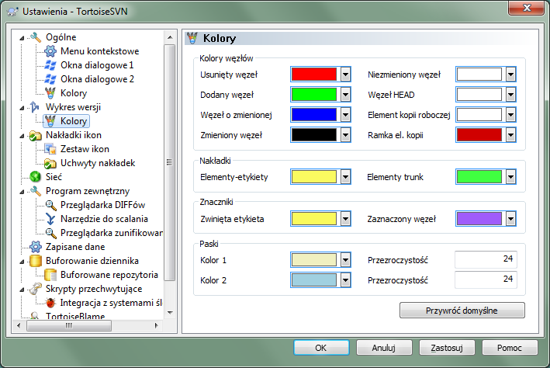This screenshot has height=368, width=550.
Task: Open the Usunięty węzeł color dropdown arrow
Action: [x=345, y=75]
